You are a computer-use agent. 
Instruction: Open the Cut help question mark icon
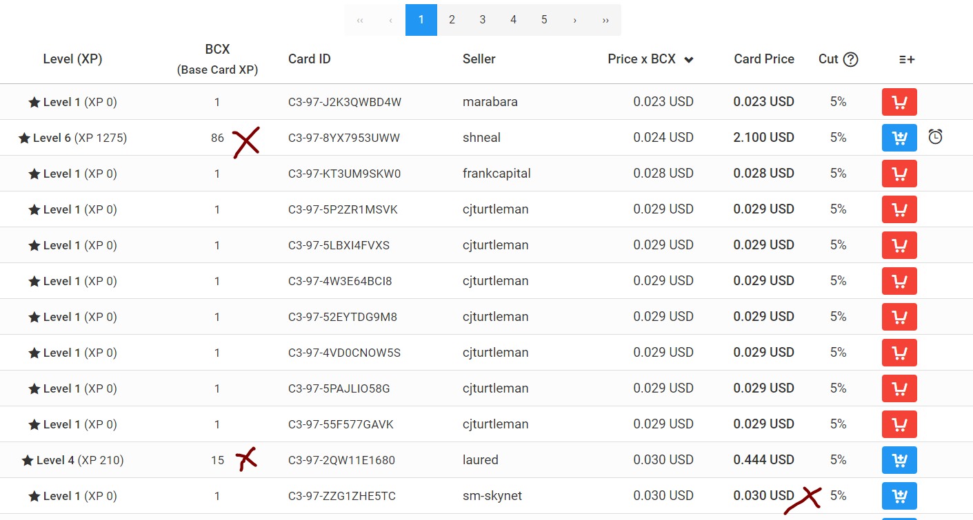click(x=851, y=59)
